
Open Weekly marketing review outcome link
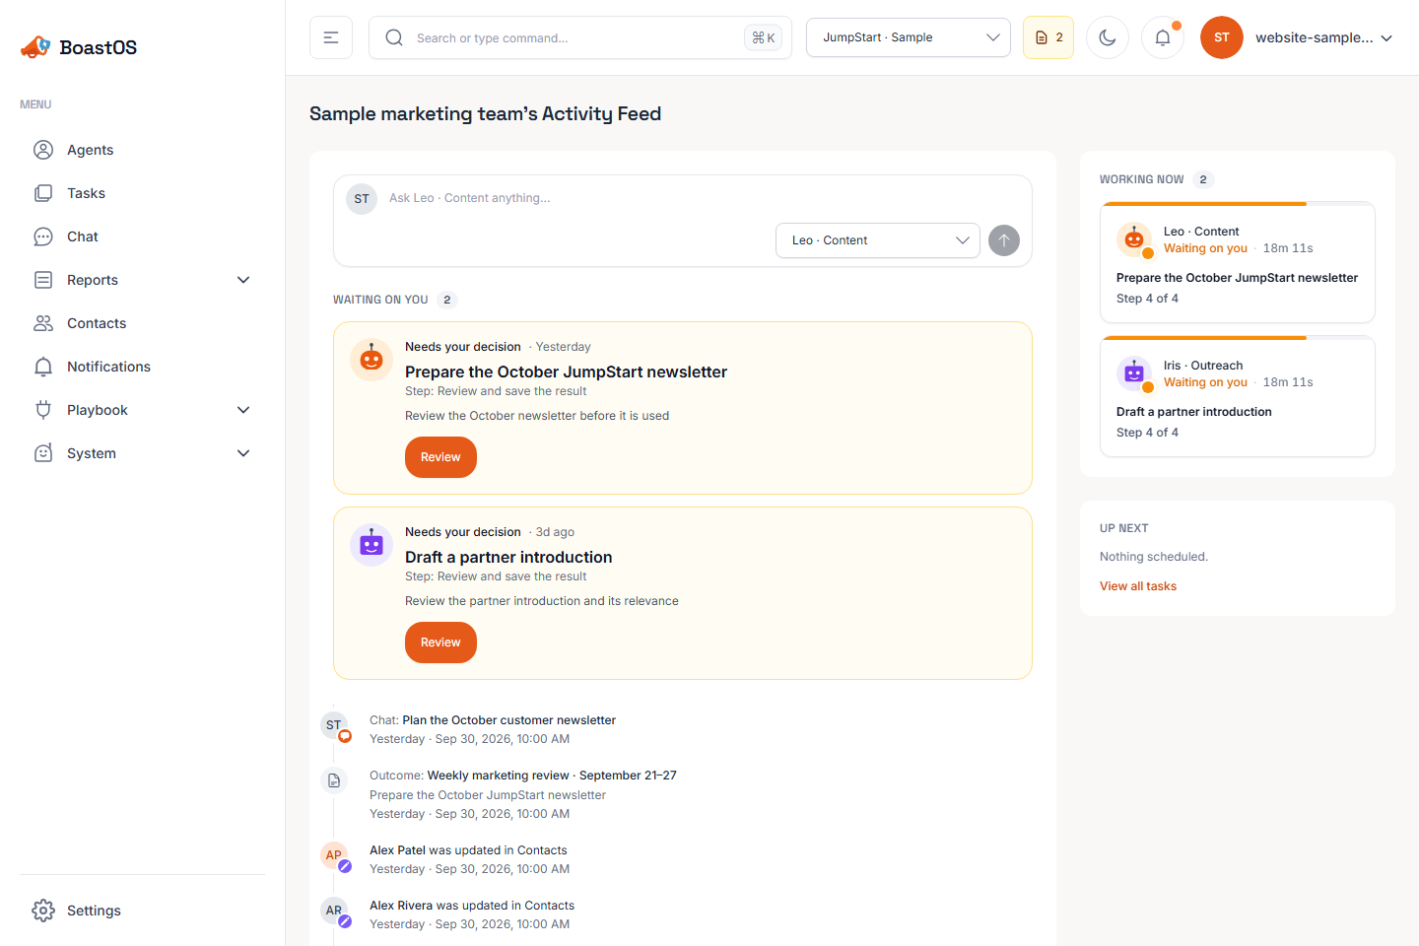pyautogui.click(x=552, y=776)
